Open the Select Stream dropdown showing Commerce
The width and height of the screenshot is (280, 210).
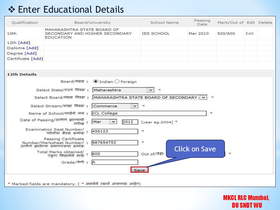pyautogui.click(x=115, y=106)
